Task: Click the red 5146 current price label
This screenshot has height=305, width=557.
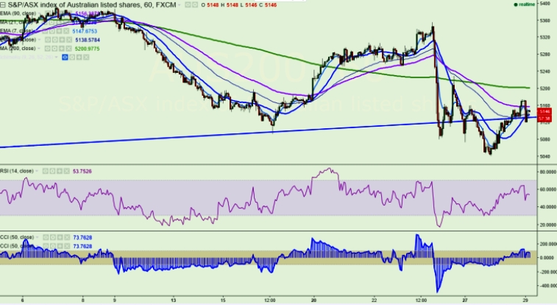Action: (545, 111)
